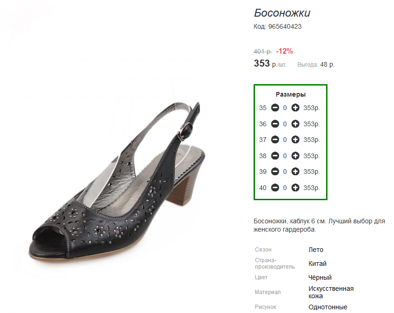
Task: Increase quantity for size 35
Action: click(295, 108)
